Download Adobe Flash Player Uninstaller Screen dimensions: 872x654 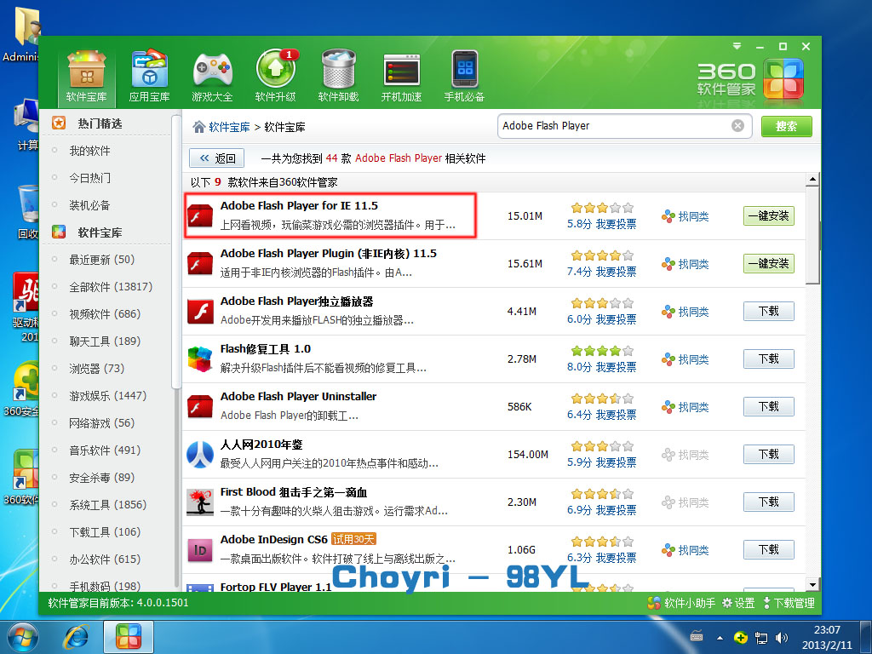[x=768, y=407]
